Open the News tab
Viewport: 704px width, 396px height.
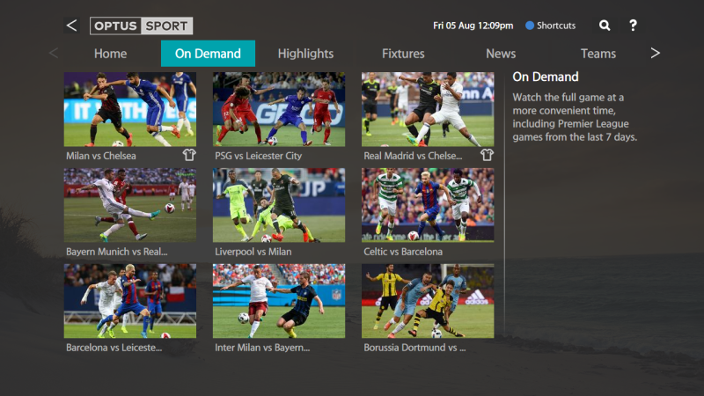pos(501,54)
